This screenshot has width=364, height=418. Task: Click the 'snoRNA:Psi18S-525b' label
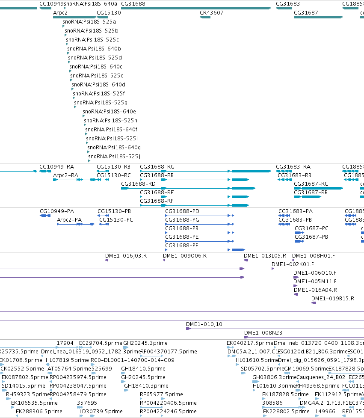(92, 31)
